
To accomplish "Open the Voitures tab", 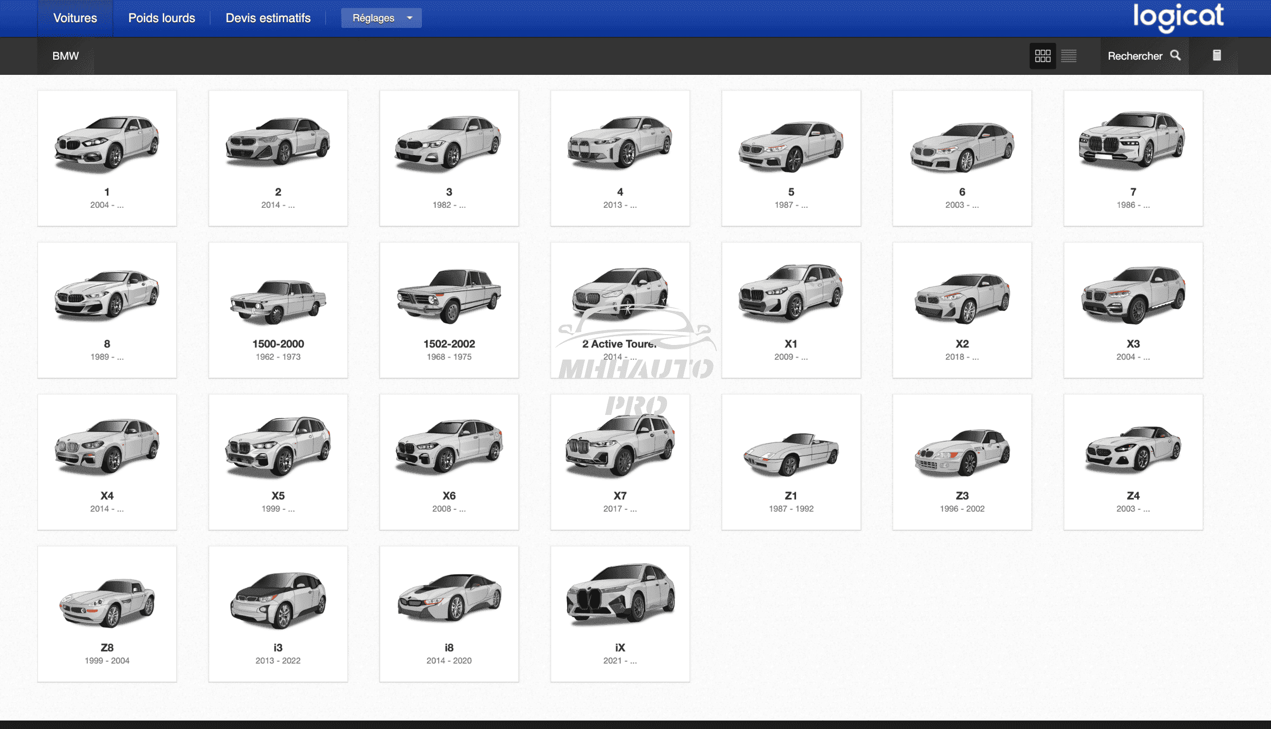I will pos(75,18).
